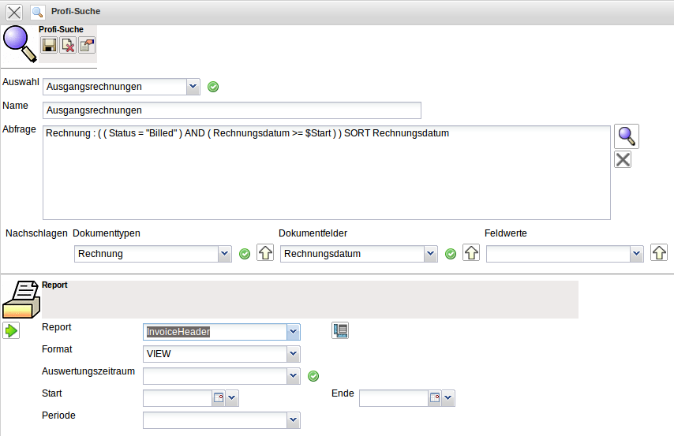
Task: Start the report with the green arrow button
Action: [x=12, y=331]
